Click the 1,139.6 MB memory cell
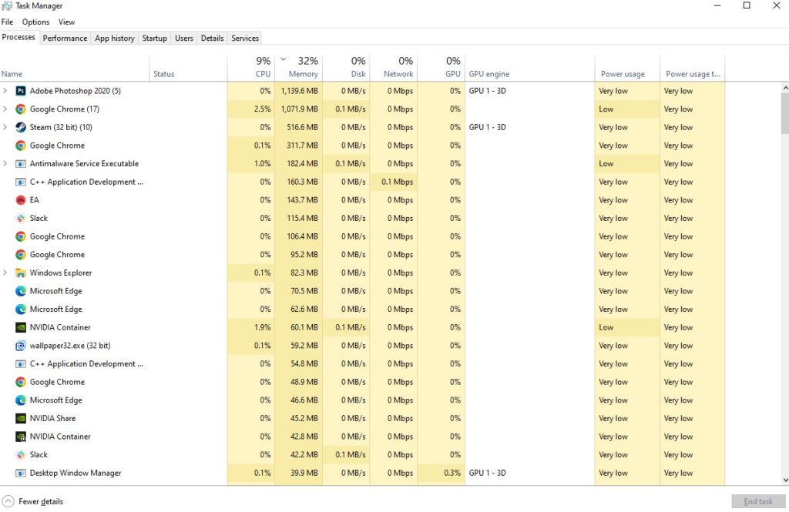 (299, 91)
